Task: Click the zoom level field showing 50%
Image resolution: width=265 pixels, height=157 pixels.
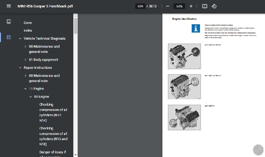Action: (x=179, y=6)
